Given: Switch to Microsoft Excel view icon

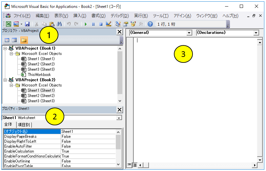Looking at the screenshot, I should [x=9, y=24].
